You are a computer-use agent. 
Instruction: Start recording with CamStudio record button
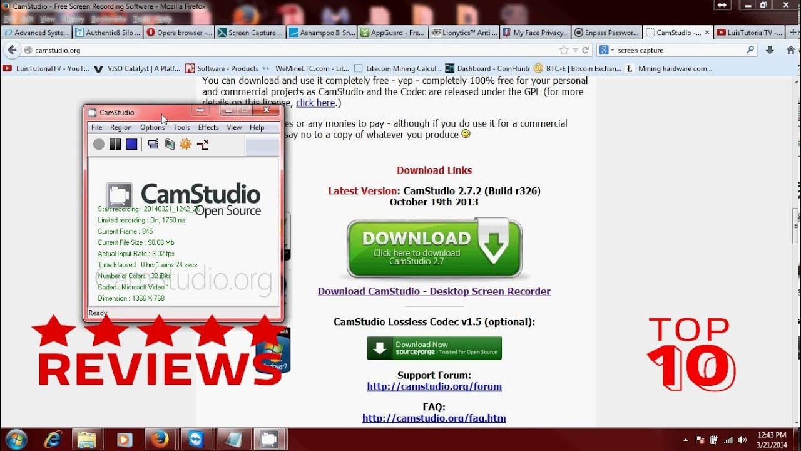click(x=99, y=145)
